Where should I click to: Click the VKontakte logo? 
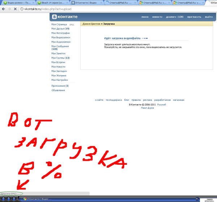pos(65,17)
